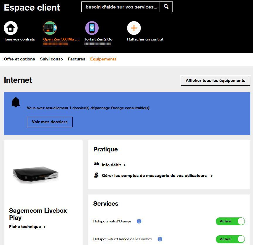Click the besoin d'aide search field
Image resolution: width=253 pixels, height=245 pixels.
tap(121, 7)
